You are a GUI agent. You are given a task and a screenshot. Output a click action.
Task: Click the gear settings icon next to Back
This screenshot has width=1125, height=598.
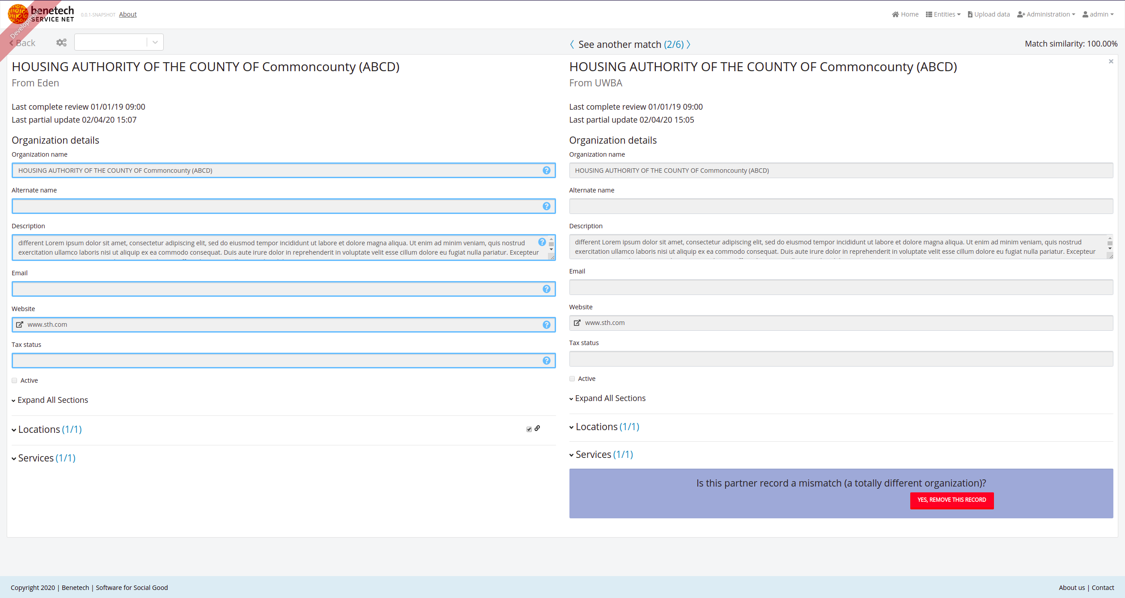click(x=61, y=42)
